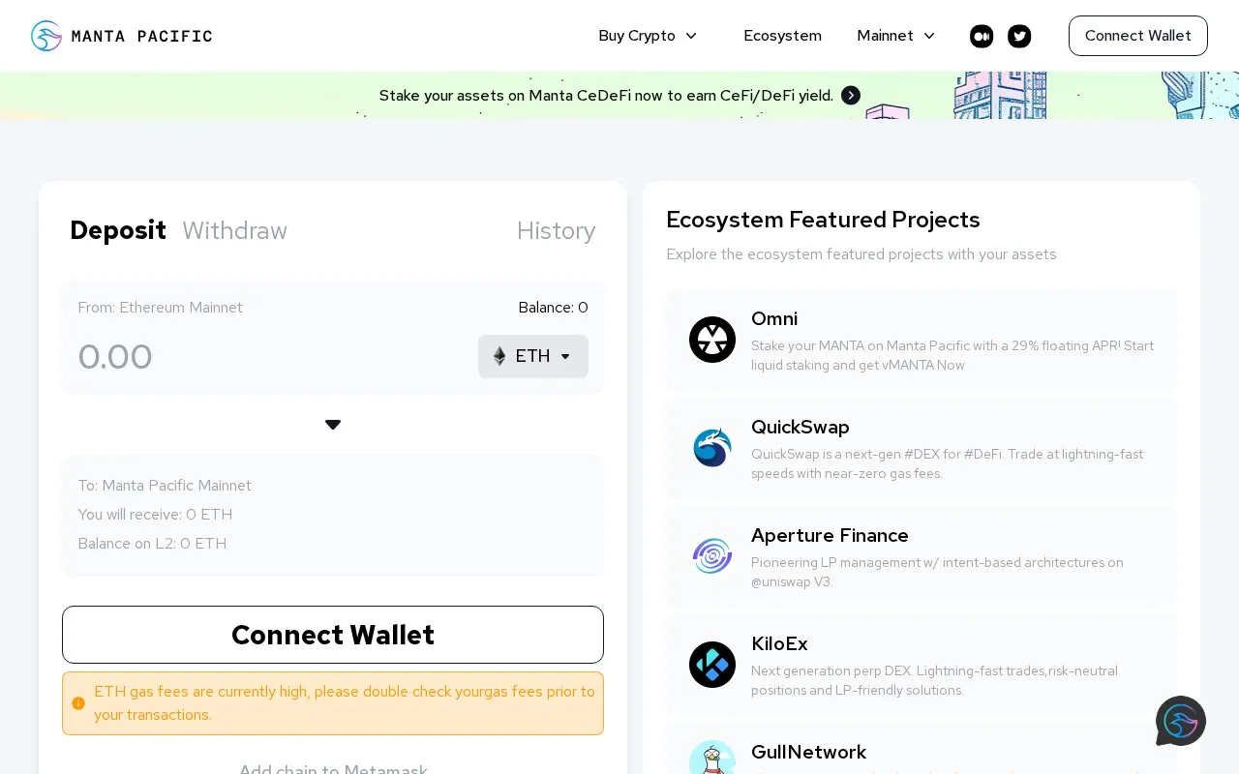The height and width of the screenshot is (774, 1239).
Task: Click the Ethereum diamond token icon
Action: 499,356
